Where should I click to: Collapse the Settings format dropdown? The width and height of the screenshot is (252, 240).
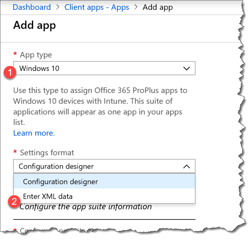[x=104, y=166]
